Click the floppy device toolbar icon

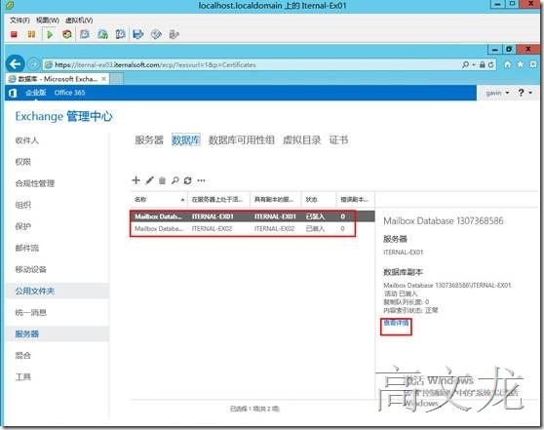tap(138, 34)
